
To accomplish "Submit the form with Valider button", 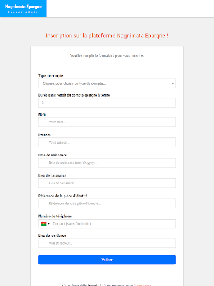I will 107,260.
